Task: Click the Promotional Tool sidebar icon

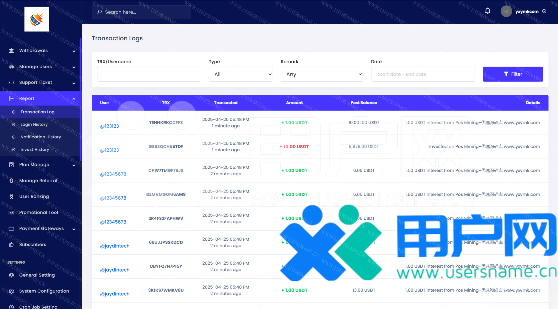Action: [x=11, y=212]
